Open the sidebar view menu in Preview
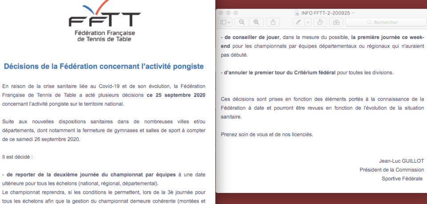 point(226,22)
